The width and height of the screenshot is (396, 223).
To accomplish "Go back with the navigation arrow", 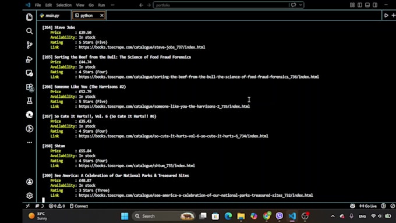I will [141, 5].
